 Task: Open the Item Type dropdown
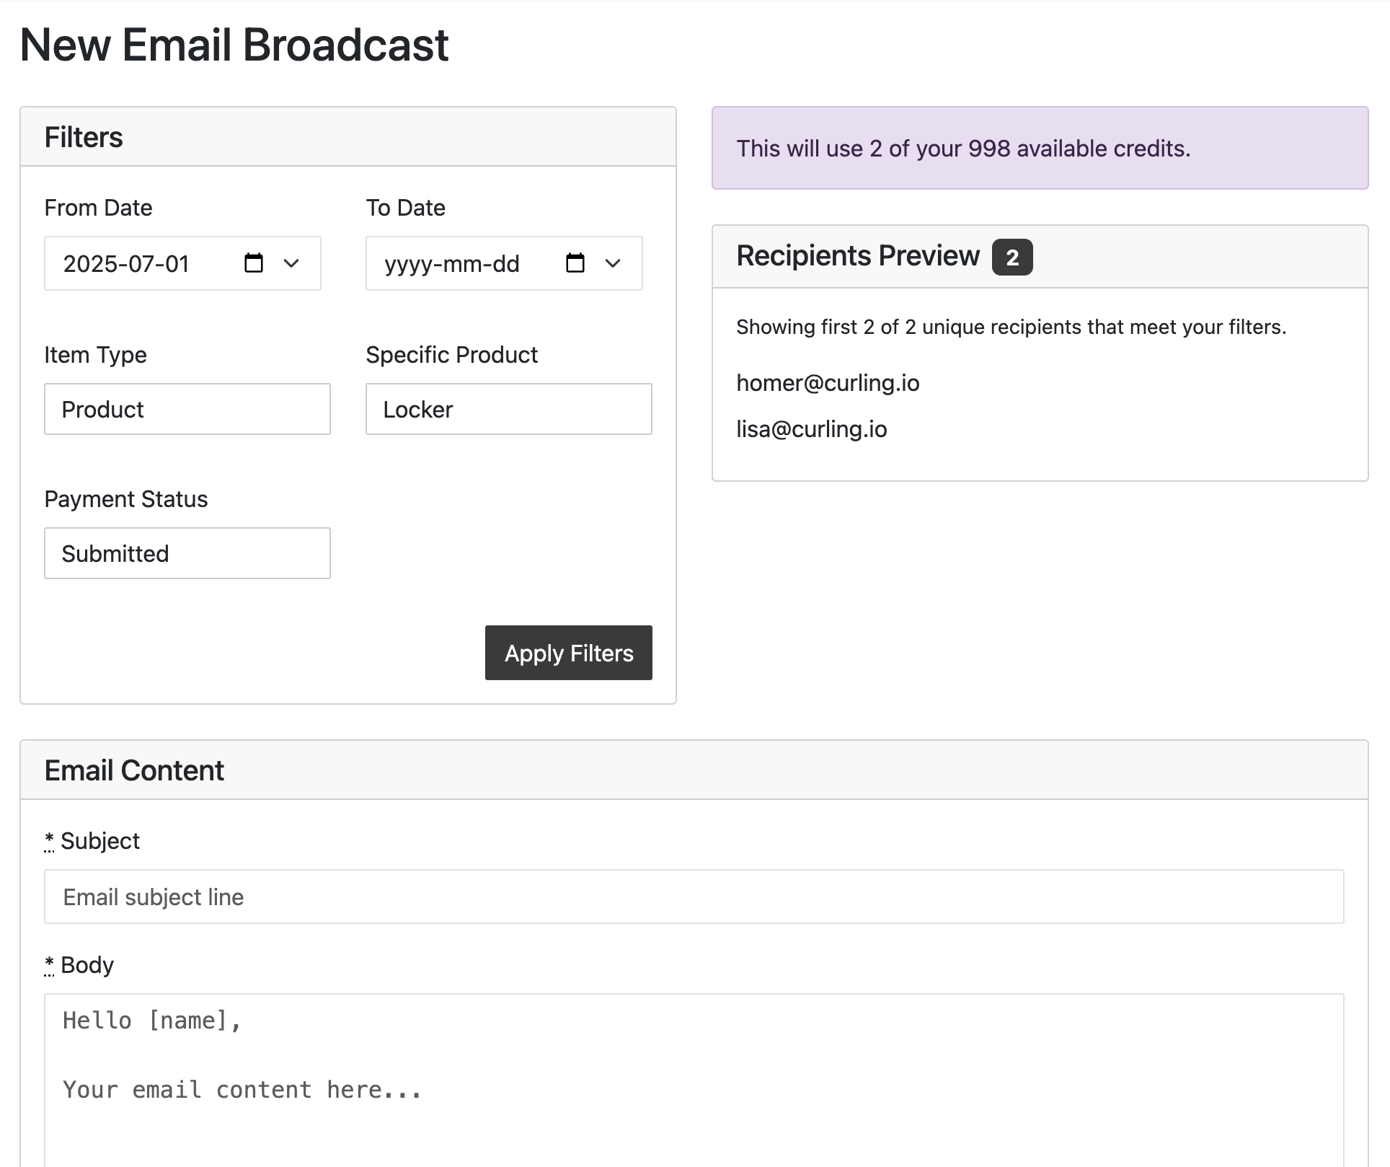(x=187, y=409)
